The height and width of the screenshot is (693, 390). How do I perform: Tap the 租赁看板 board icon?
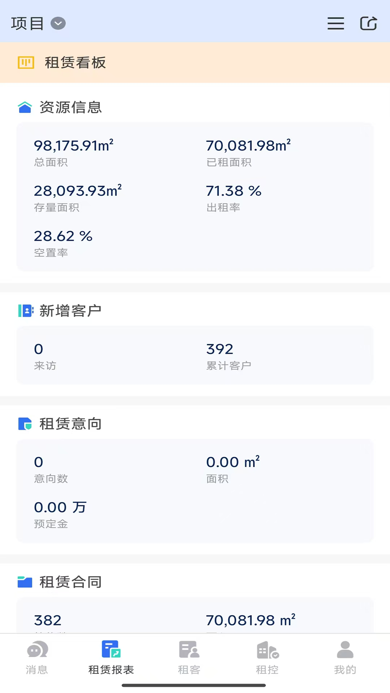[x=26, y=62]
